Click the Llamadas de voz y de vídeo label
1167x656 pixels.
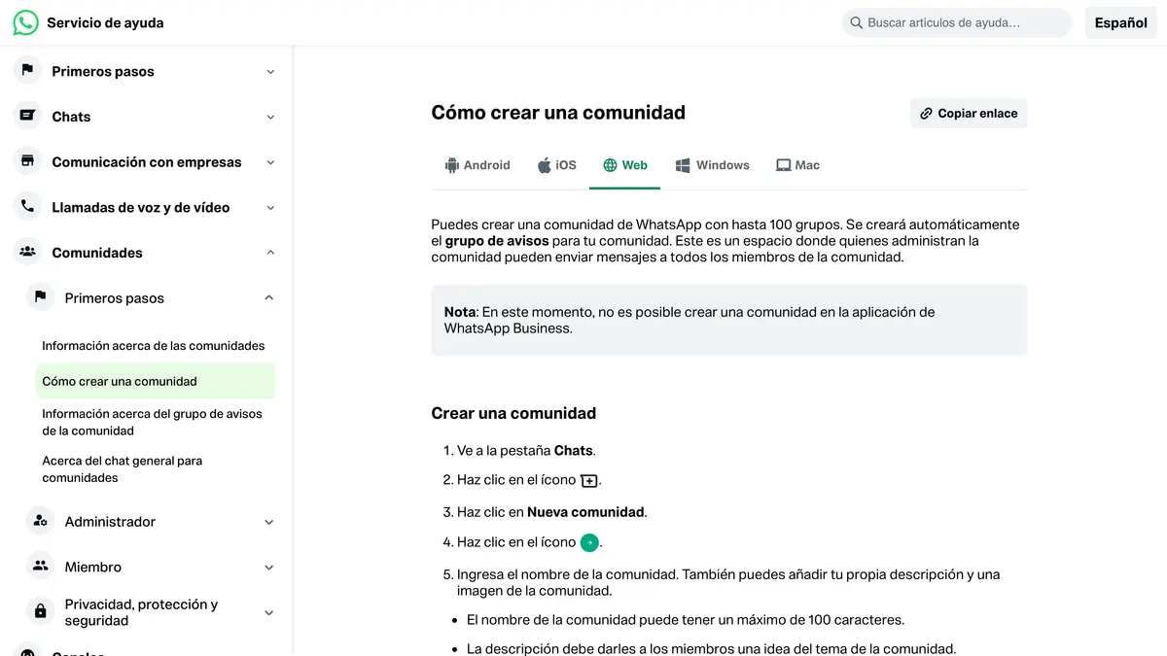pyautogui.click(x=141, y=207)
